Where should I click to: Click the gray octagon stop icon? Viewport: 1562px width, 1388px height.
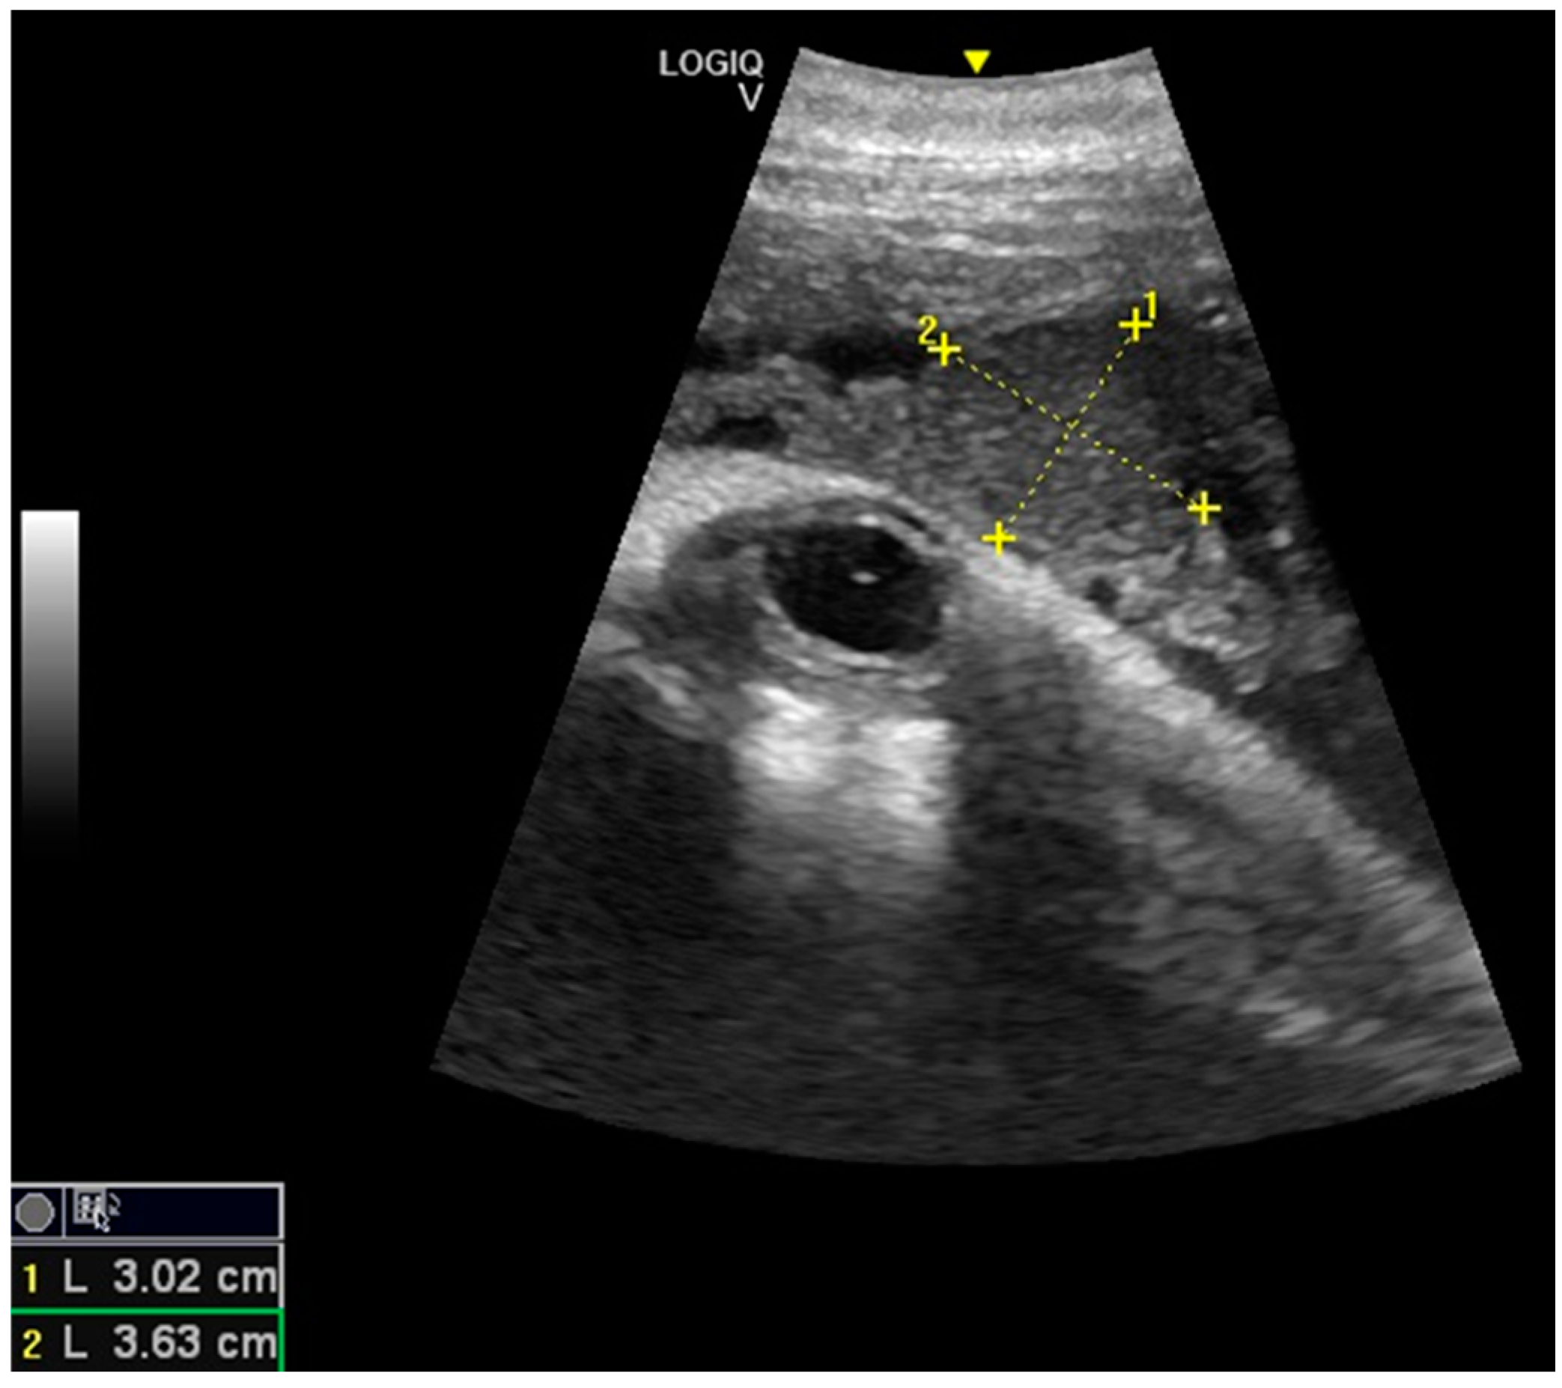(35, 1211)
